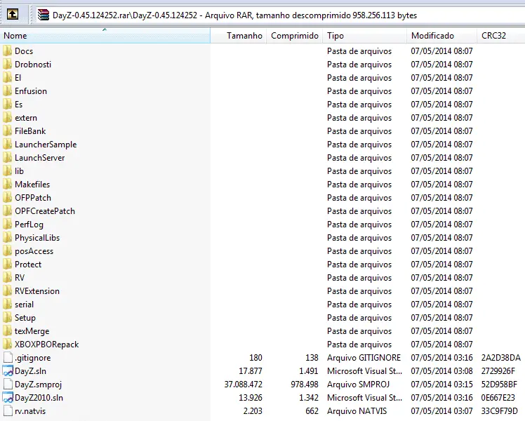Image resolution: width=525 pixels, height=421 pixels.
Task: Click the DayZ2010.sln file name
Action: 39,398
